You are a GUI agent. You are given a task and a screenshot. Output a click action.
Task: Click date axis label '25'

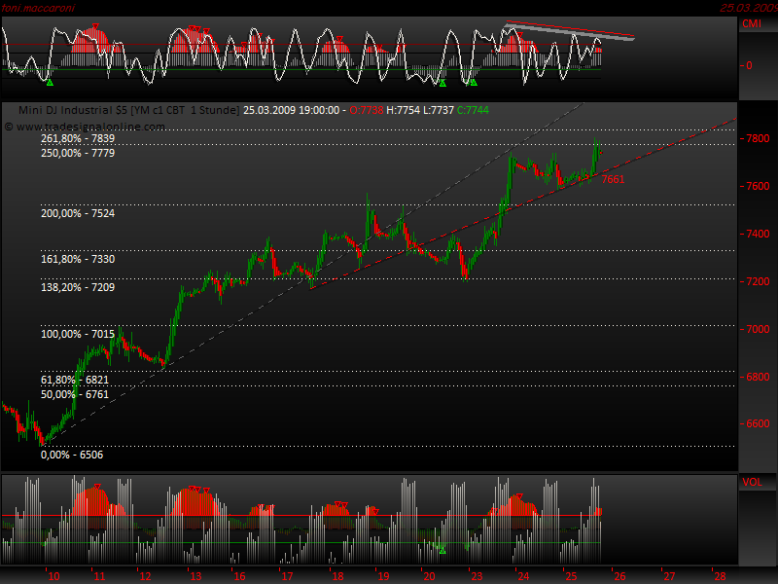tap(571, 576)
